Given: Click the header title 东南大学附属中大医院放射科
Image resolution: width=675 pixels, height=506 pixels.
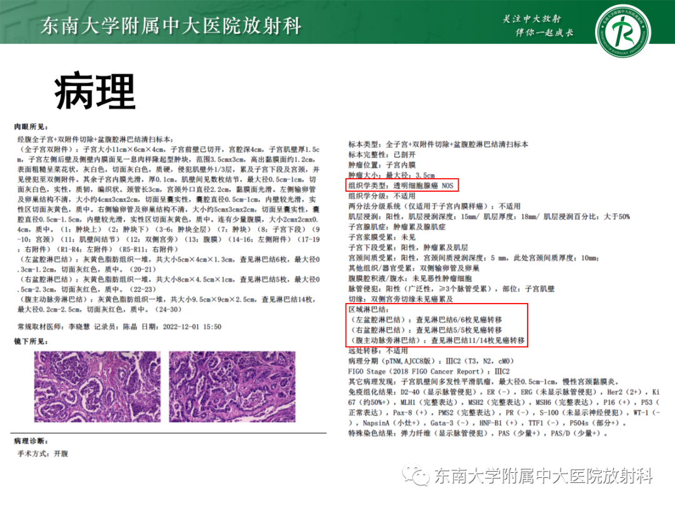Looking at the screenshot, I should pyautogui.click(x=171, y=26).
